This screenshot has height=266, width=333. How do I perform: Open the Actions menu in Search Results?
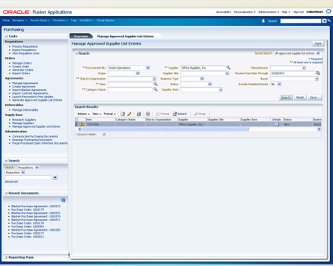(x=83, y=114)
